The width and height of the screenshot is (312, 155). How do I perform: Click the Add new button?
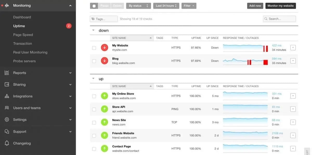[x=255, y=5]
